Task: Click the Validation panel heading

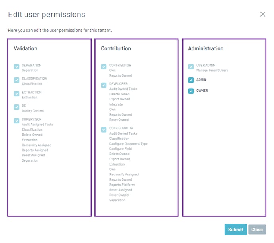Action: [x=25, y=48]
